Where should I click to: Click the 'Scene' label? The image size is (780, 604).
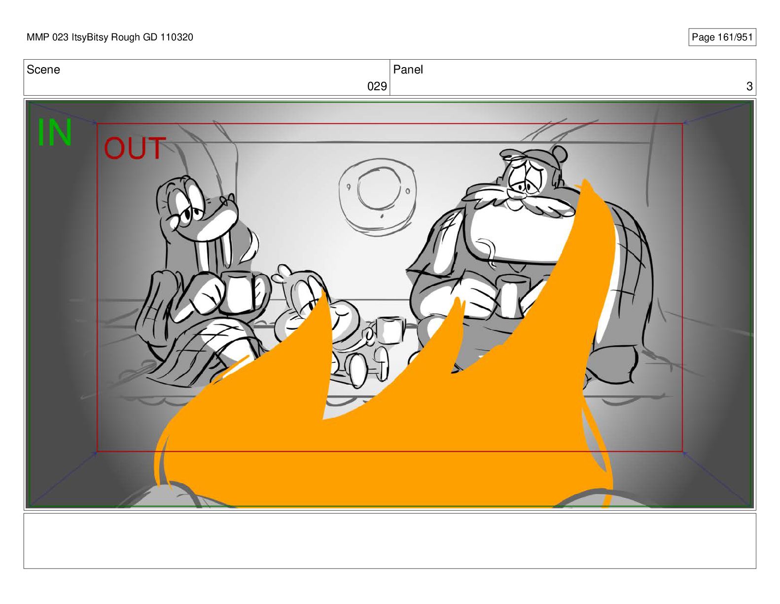coord(43,70)
